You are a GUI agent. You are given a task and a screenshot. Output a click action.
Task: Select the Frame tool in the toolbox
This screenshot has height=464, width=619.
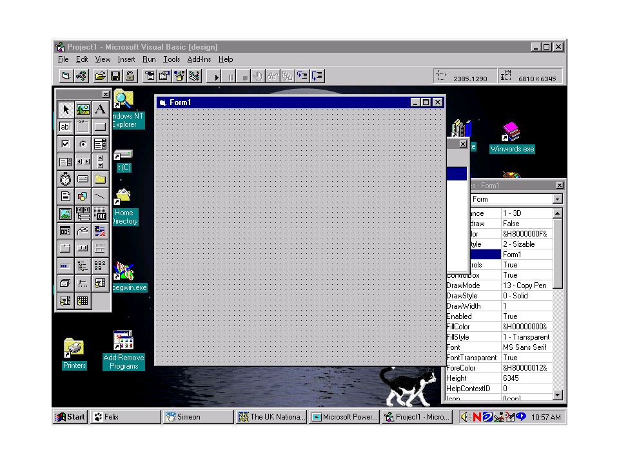(x=83, y=127)
